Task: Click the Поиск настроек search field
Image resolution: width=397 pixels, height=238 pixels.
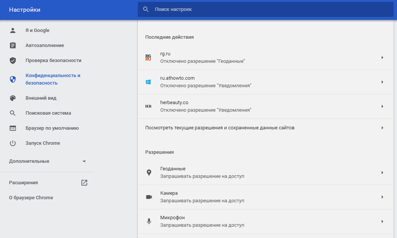Action: point(265,9)
